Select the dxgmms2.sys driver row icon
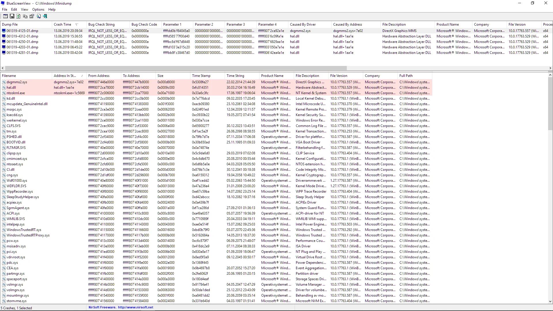This screenshot has height=311, width=553. click(x=4, y=82)
